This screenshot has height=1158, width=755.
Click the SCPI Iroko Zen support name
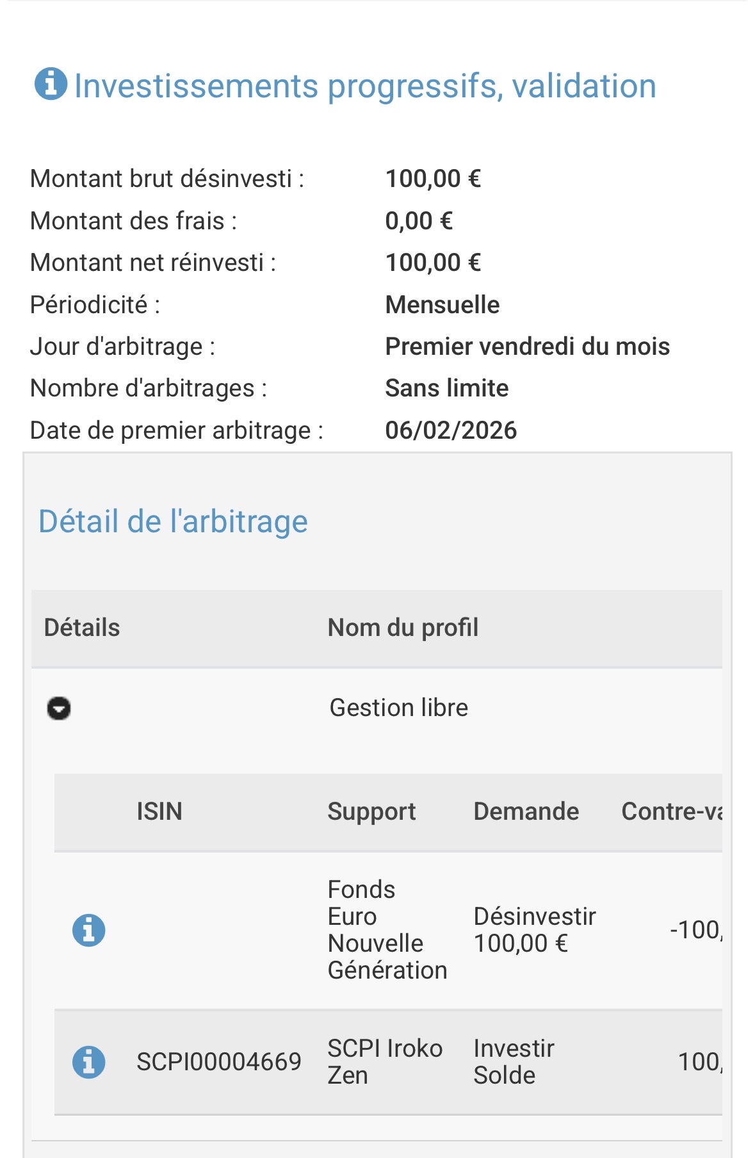[x=384, y=1062]
